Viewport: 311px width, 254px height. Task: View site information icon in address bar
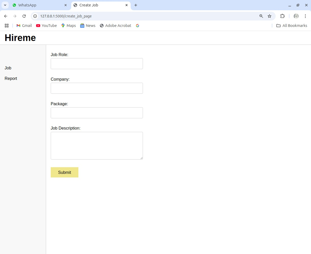(x=35, y=16)
